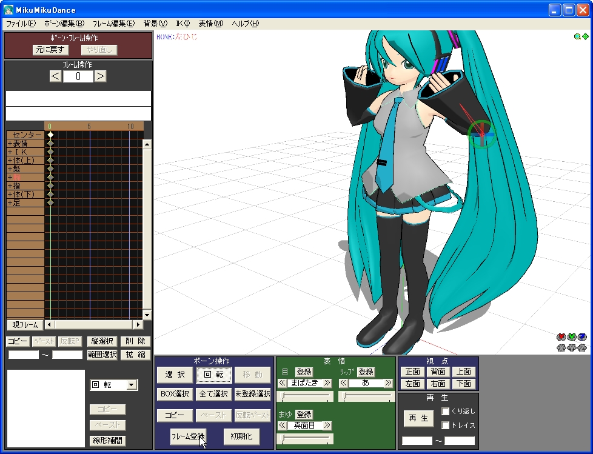This screenshot has height=454, width=593.
Task: Click the 足 row keyframe diamond at frame 0
Action: tap(50, 202)
